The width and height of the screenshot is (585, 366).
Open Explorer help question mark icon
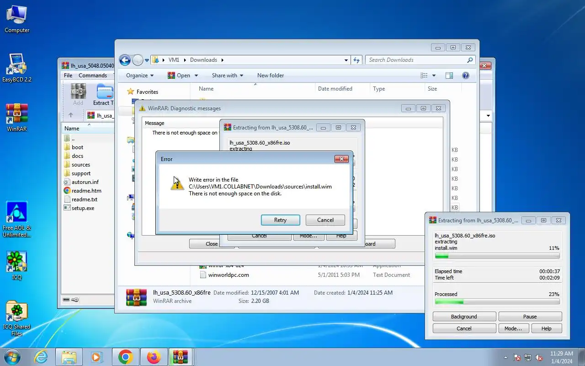tap(465, 75)
